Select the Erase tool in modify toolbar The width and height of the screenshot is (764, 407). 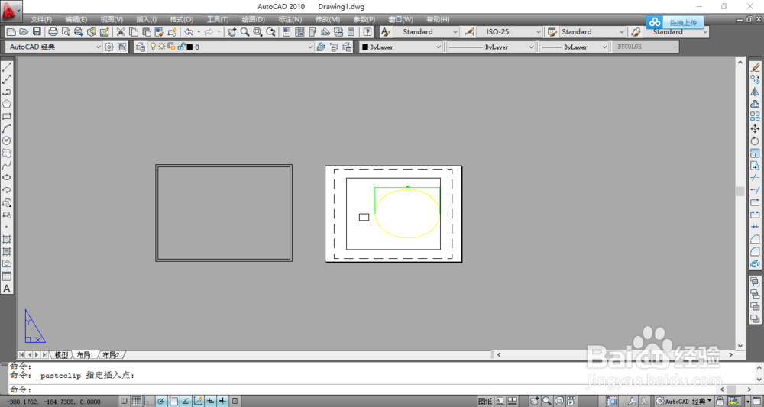[x=755, y=67]
